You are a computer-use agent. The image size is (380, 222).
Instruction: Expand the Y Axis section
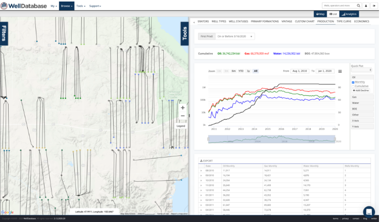click(362, 127)
